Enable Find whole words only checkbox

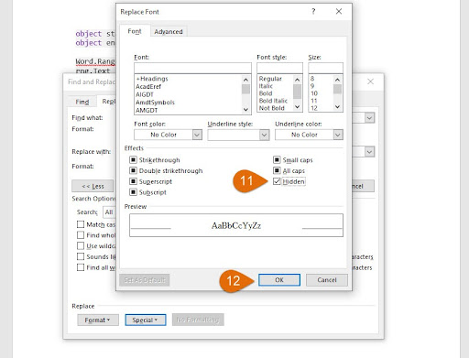(81, 235)
